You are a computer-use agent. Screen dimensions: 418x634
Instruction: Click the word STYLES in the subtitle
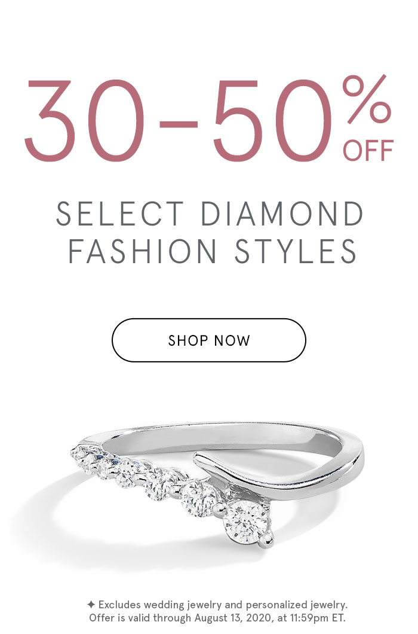tap(296, 251)
